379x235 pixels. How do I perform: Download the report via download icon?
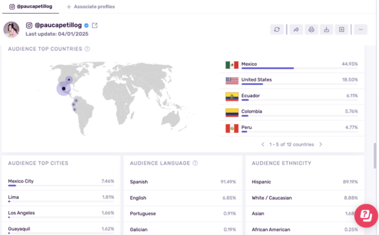tap(327, 30)
